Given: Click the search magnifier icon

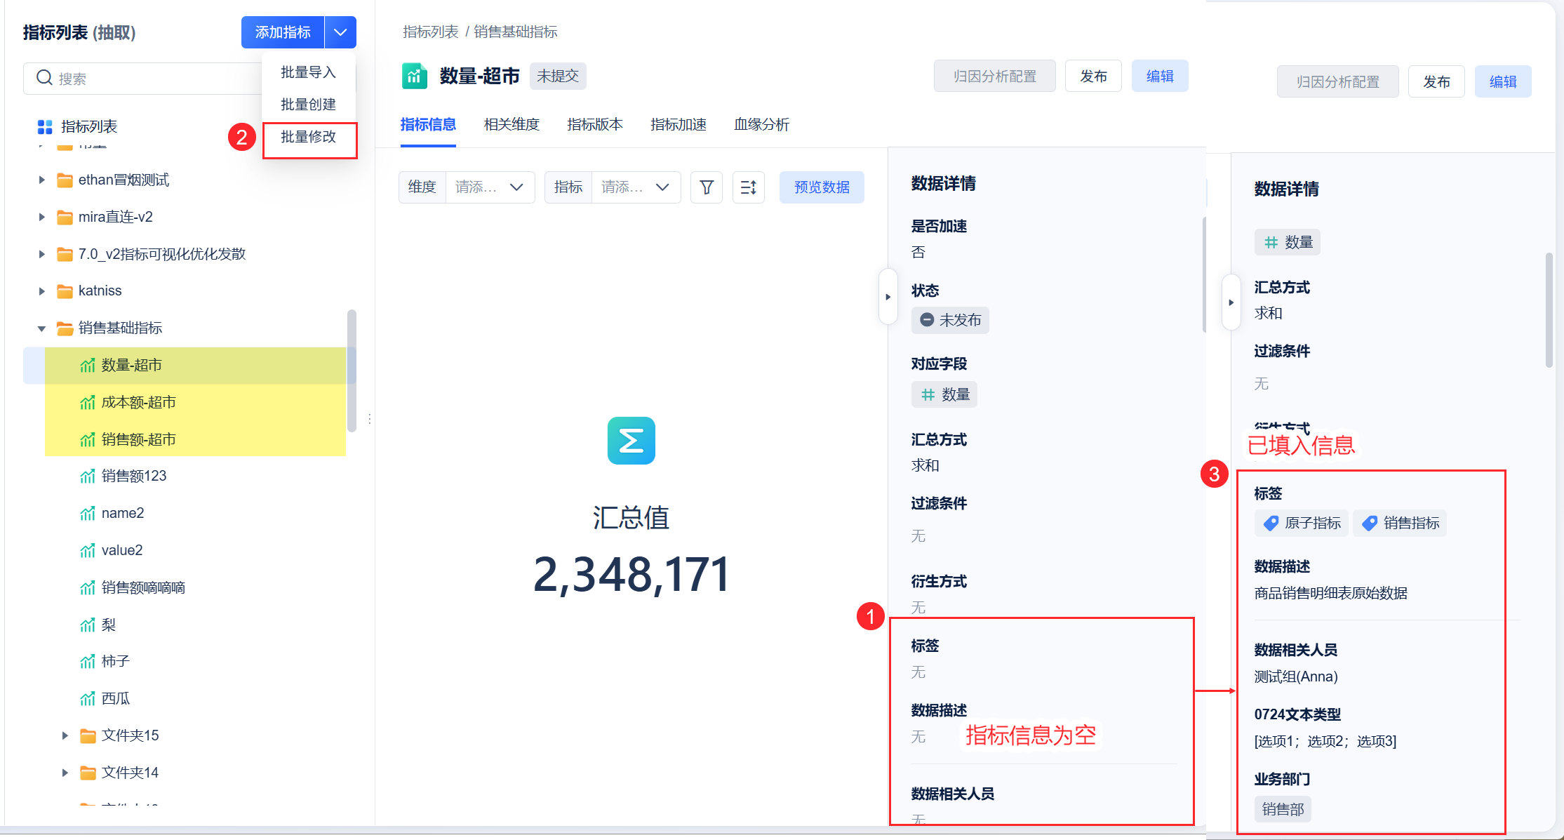Looking at the screenshot, I should click(44, 78).
